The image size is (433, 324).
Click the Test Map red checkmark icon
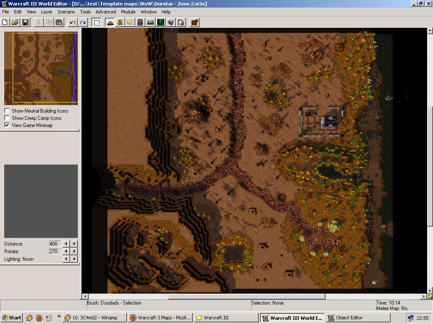point(195,22)
